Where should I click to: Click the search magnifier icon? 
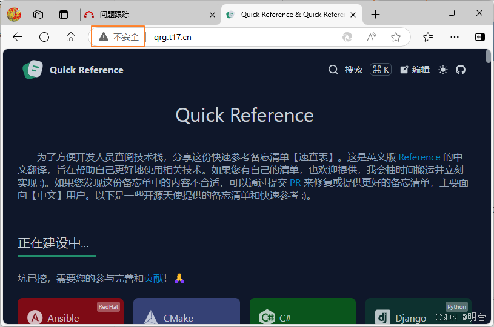[333, 70]
